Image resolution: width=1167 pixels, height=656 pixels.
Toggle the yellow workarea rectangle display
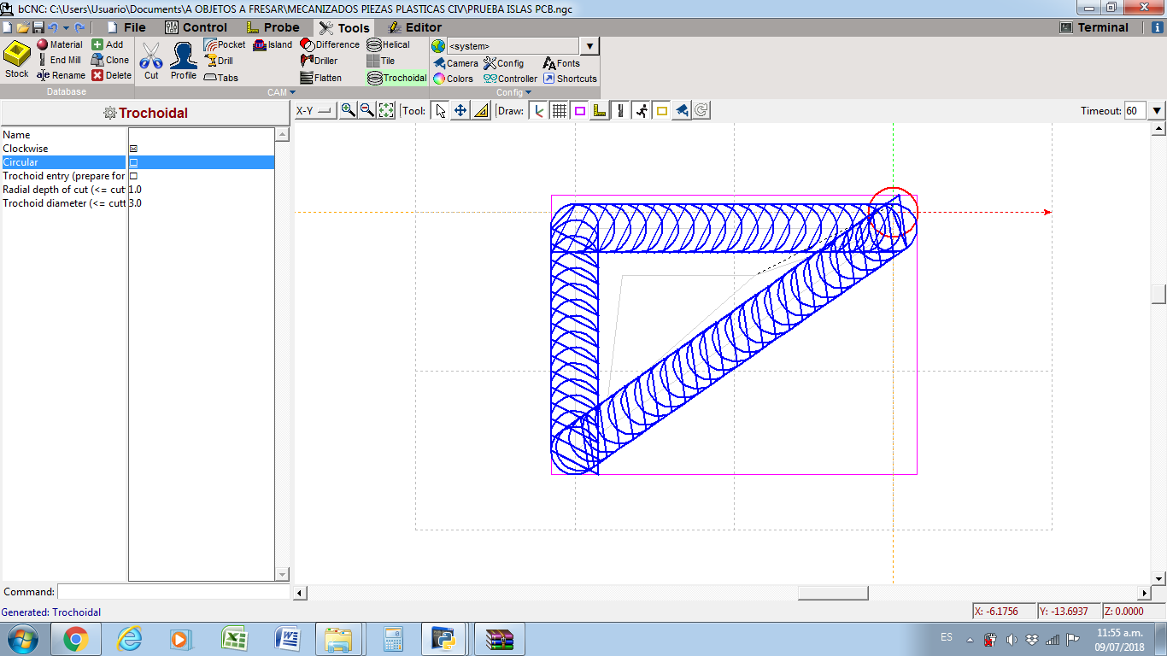(x=661, y=110)
